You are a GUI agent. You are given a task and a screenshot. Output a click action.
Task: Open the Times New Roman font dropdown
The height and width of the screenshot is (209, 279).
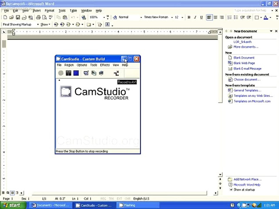click(x=172, y=17)
